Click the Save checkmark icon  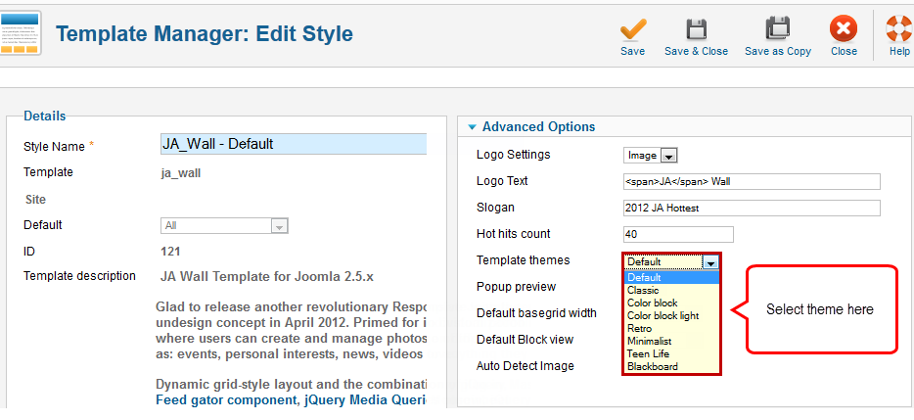click(x=632, y=29)
